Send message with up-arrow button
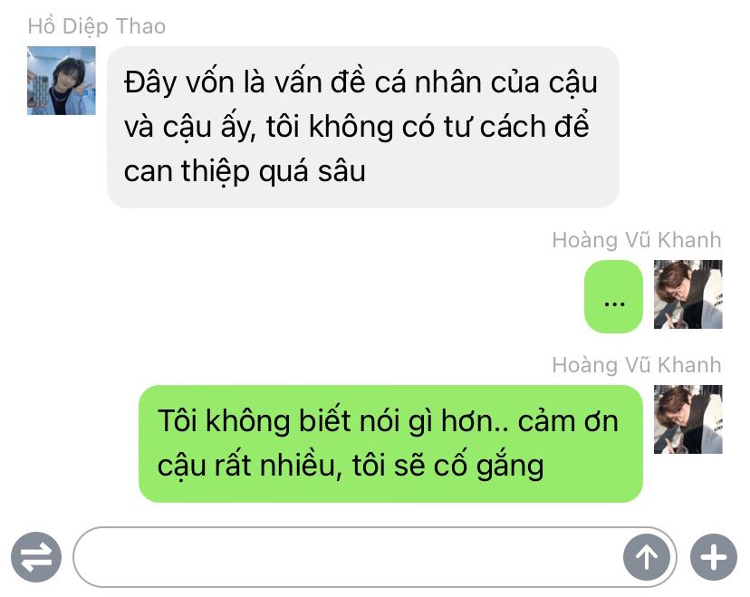The image size is (750, 597). (x=647, y=557)
